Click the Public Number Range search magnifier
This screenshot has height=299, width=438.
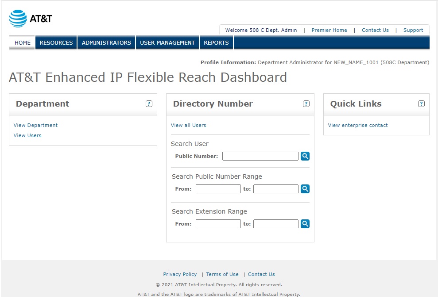coord(305,189)
